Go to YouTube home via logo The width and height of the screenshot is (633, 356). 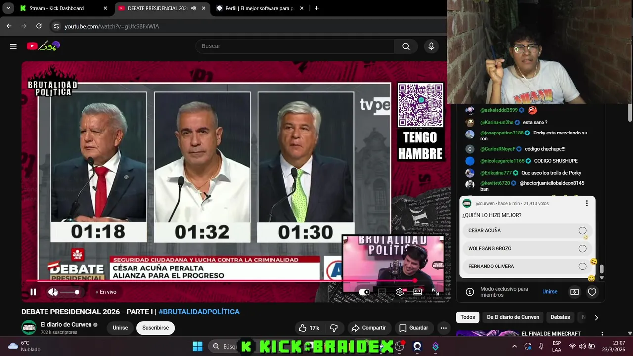pyautogui.click(x=44, y=46)
